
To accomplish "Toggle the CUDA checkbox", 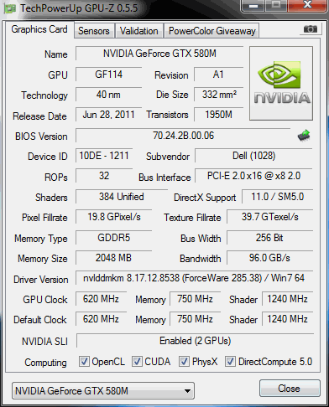I will point(137,362).
